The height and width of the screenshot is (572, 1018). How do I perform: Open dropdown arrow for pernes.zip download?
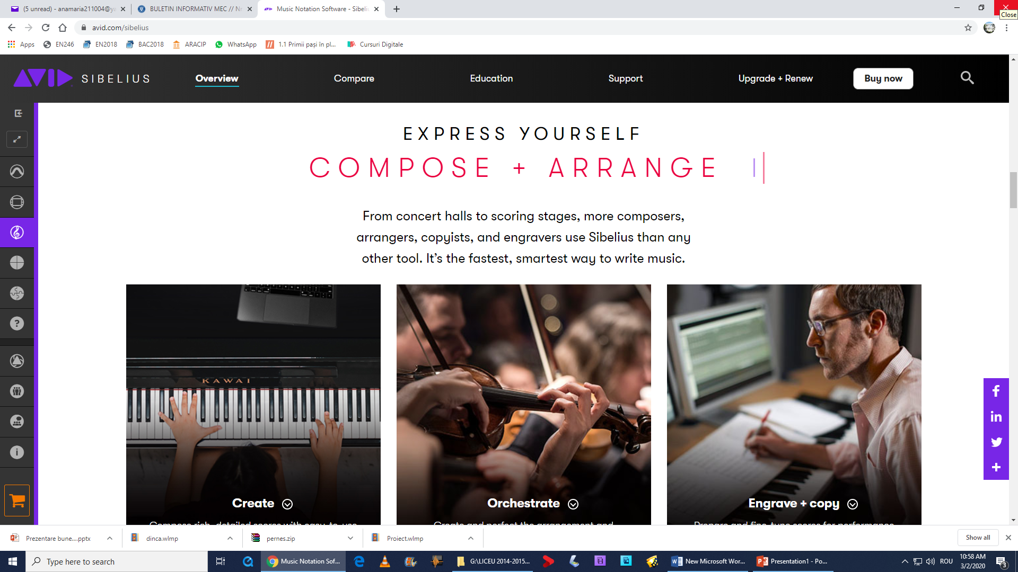(x=350, y=538)
